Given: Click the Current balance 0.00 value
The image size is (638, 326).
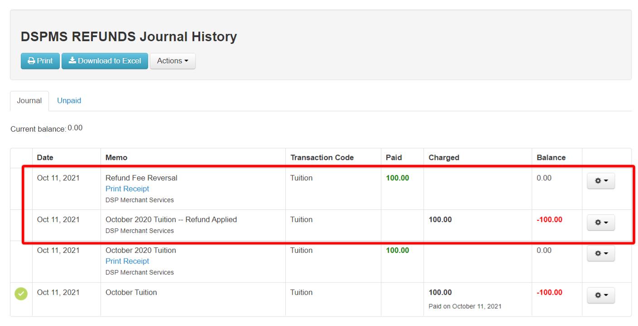Looking at the screenshot, I should (x=75, y=128).
